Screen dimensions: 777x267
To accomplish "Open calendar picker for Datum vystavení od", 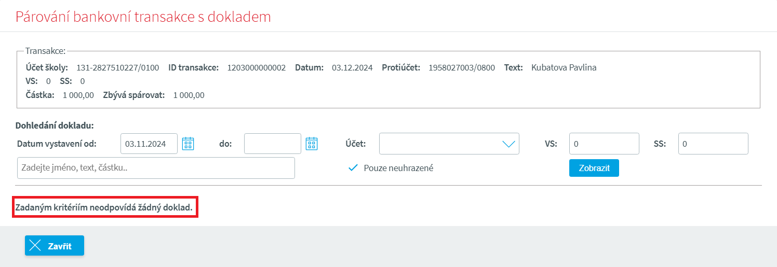I will (x=187, y=144).
